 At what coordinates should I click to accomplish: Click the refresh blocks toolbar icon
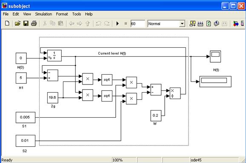click(x=200, y=23)
